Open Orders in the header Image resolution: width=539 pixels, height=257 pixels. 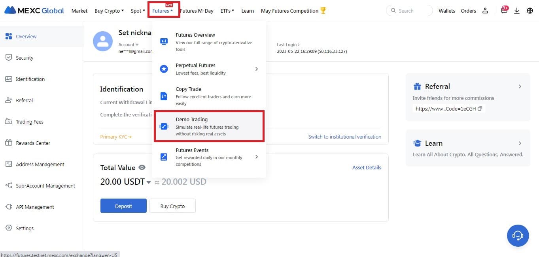click(x=468, y=11)
